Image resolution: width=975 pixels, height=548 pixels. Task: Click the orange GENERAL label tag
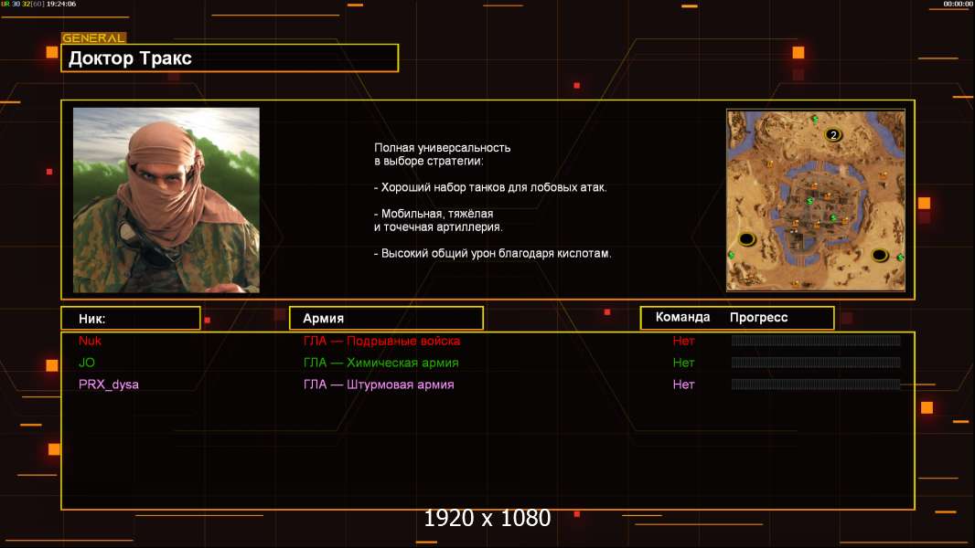tap(94, 37)
